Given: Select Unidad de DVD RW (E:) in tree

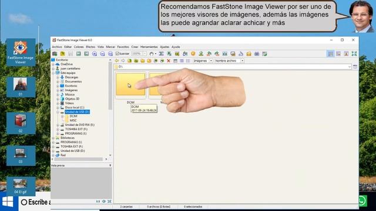Looking at the screenshot, I should [x=80, y=125].
